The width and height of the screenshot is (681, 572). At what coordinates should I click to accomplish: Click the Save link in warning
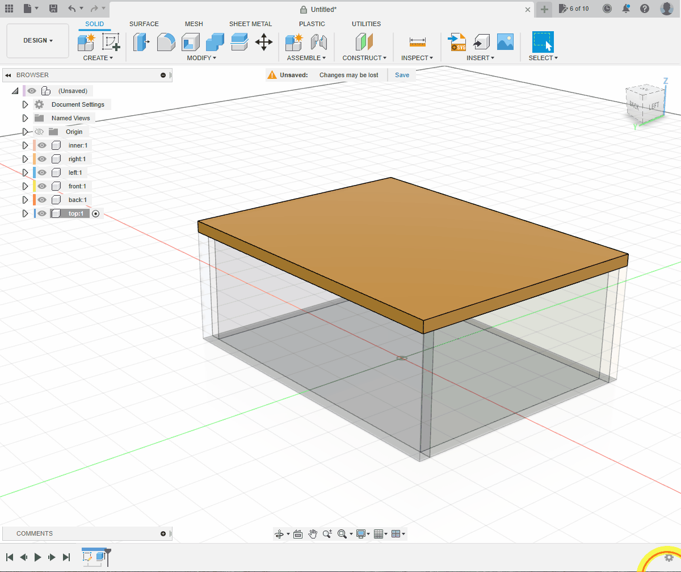pos(402,75)
